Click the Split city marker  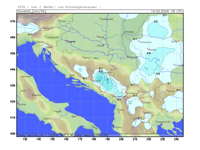point(70,77)
